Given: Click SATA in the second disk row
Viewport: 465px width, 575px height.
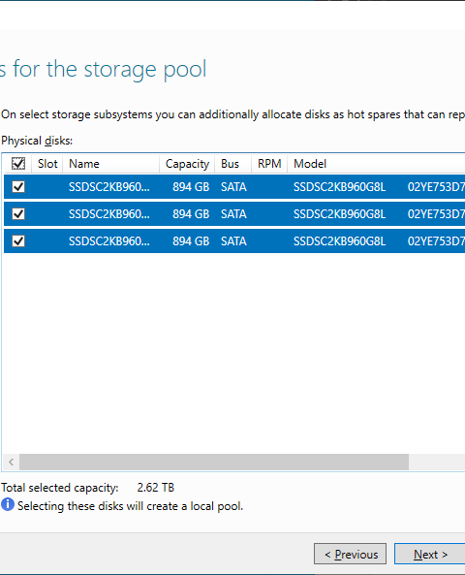Looking at the screenshot, I should 233,214.
